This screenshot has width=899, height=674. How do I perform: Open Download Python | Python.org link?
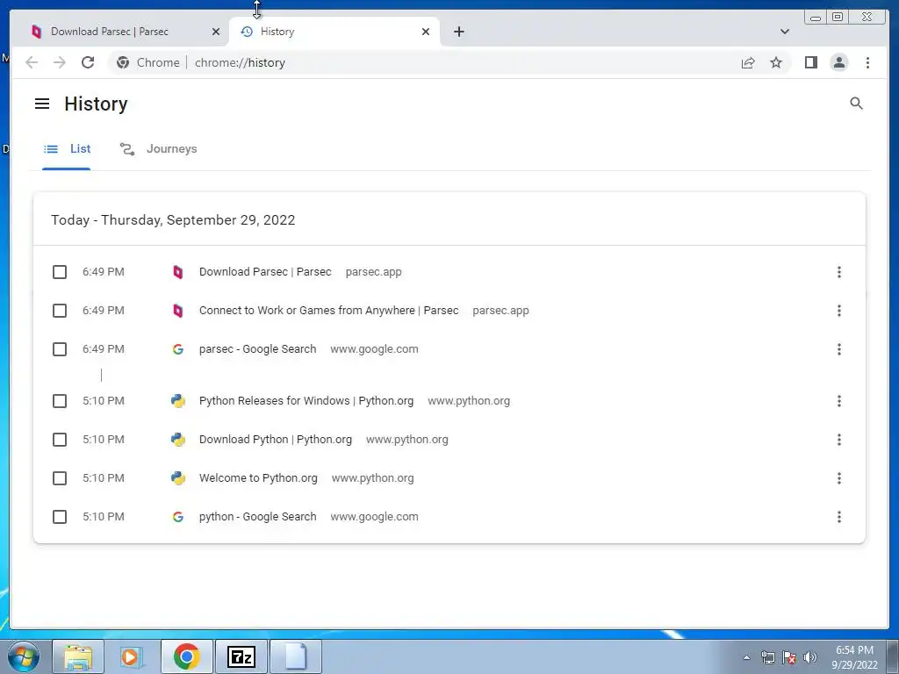point(275,440)
